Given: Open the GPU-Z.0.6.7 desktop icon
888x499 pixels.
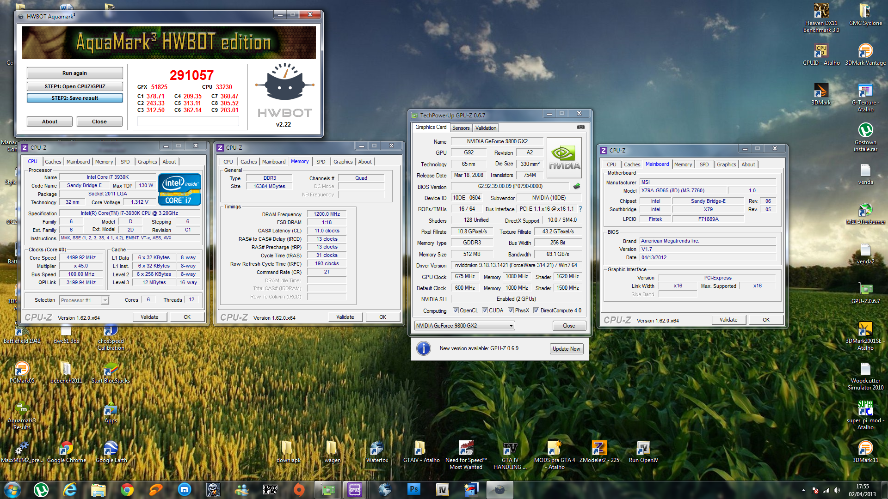Looking at the screenshot, I should [865, 293].
